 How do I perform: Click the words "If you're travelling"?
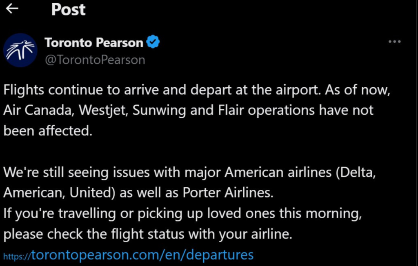57,214
